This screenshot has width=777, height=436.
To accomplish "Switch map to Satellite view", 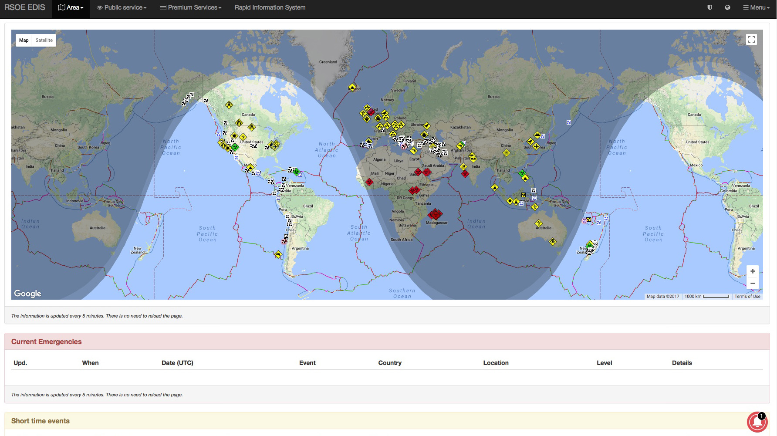I will [x=44, y=40].
